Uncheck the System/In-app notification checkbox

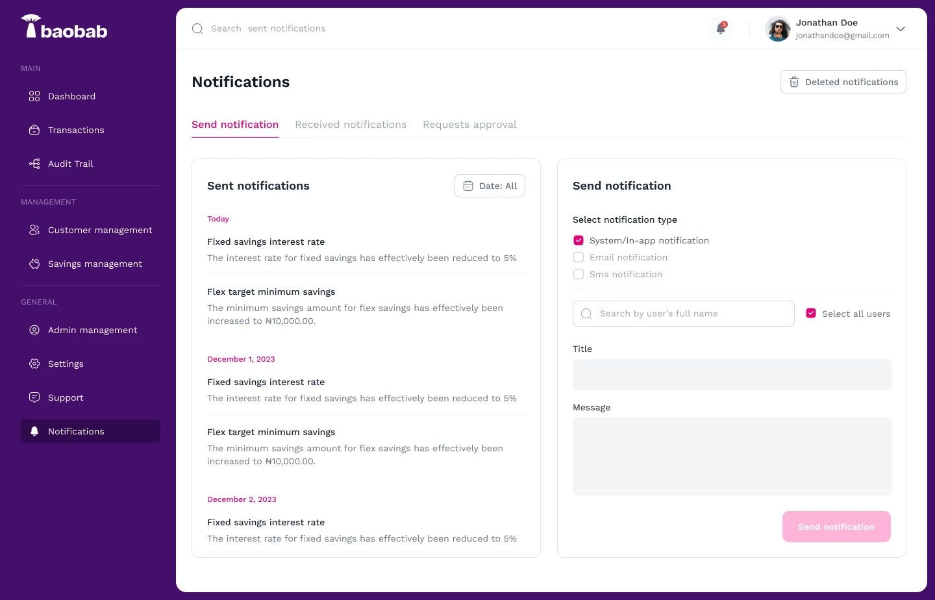579,240
